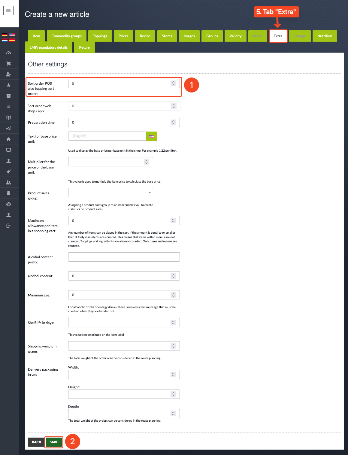
Task: Open the printer sidebar icon
Action: (x=9, y=204)
